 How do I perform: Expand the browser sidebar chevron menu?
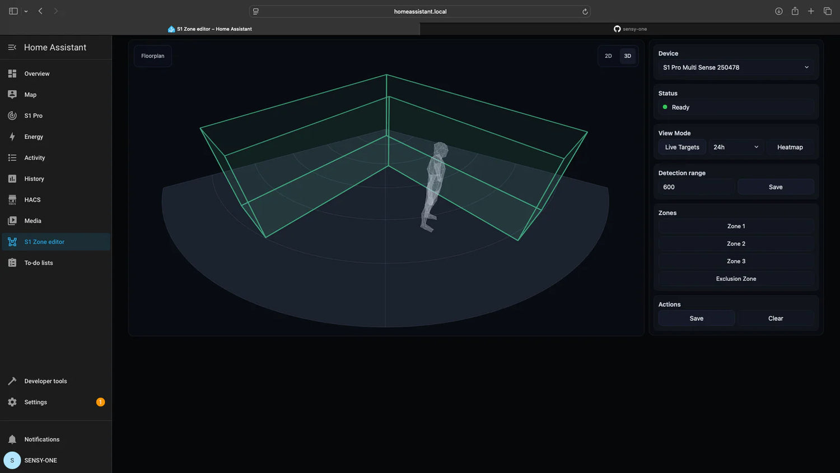(x=26, y=11)
